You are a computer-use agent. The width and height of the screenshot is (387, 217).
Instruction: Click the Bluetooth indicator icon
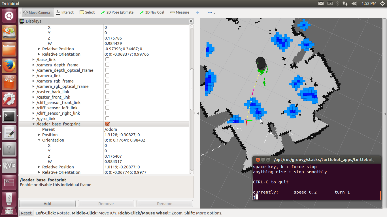[x=337, y=3]
